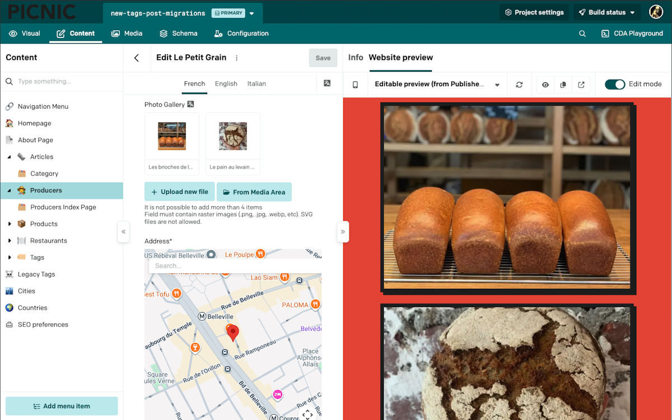Screen dimensions: 672x420
Task: Click the Navigation Menu link icon
Action: click(x=10, y=106)
